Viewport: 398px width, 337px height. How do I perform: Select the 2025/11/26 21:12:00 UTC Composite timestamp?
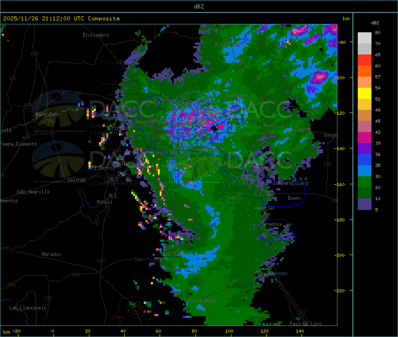tap(61, 19)
